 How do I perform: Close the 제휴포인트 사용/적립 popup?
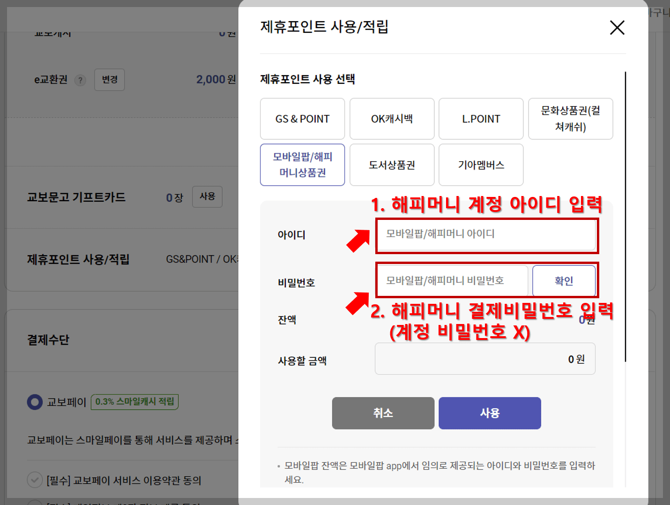pos(617,28)
